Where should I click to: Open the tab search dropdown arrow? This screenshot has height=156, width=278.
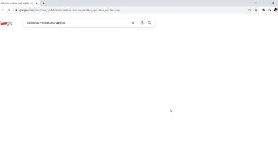tap(255, 3)
